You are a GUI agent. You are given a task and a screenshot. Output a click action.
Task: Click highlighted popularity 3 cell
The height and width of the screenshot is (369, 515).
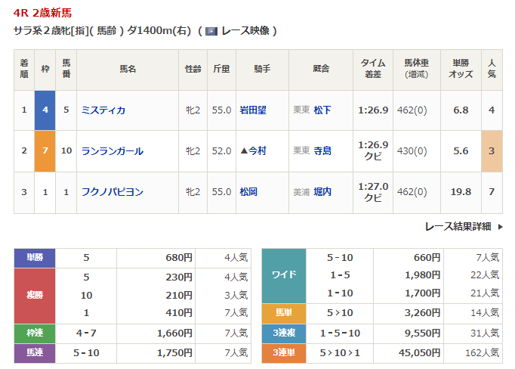(x=492, y=151)
